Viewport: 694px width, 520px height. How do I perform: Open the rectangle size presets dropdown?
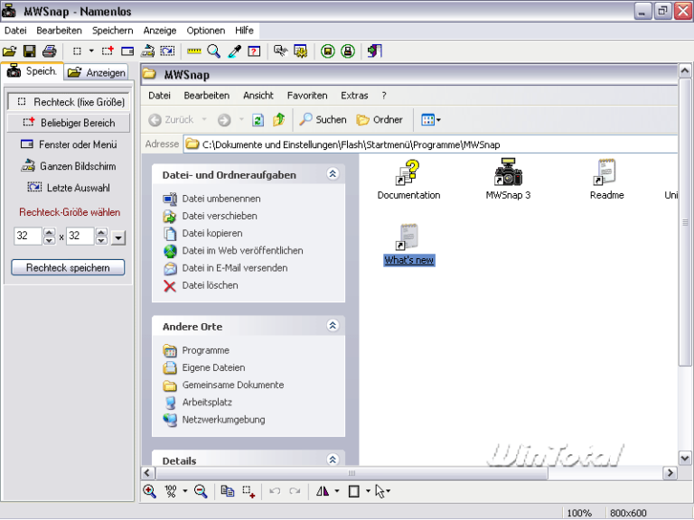click(x=118, y=238)
